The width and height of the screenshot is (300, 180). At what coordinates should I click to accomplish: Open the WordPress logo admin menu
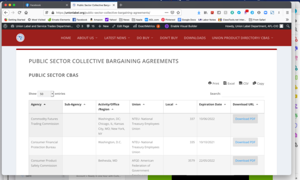(5, 26)
